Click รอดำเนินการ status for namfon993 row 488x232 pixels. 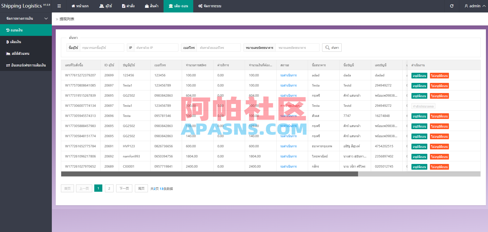(289, 156)
